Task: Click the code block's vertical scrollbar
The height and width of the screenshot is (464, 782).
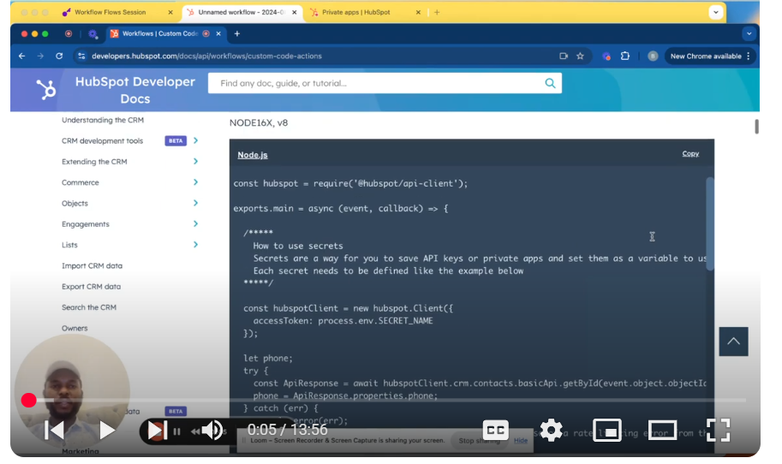Action: click(710, 224)
